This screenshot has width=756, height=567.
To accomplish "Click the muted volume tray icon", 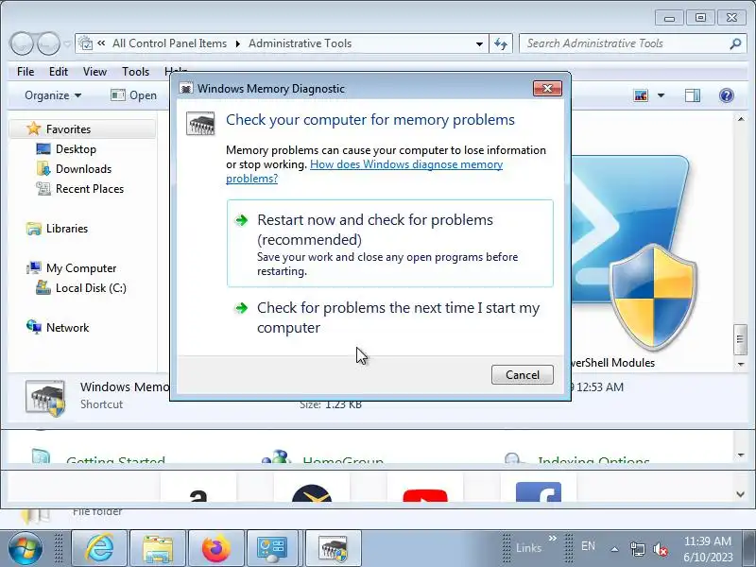I will tap(660, 549).
